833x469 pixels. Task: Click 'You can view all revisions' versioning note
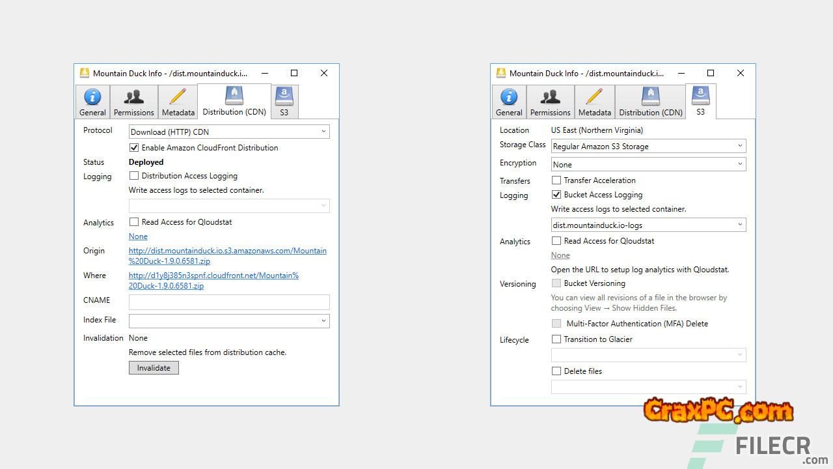tap(639, 303)
